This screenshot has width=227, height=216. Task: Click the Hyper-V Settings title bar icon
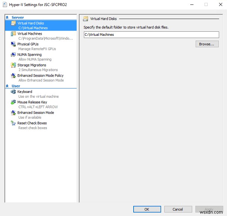point(5,4)
